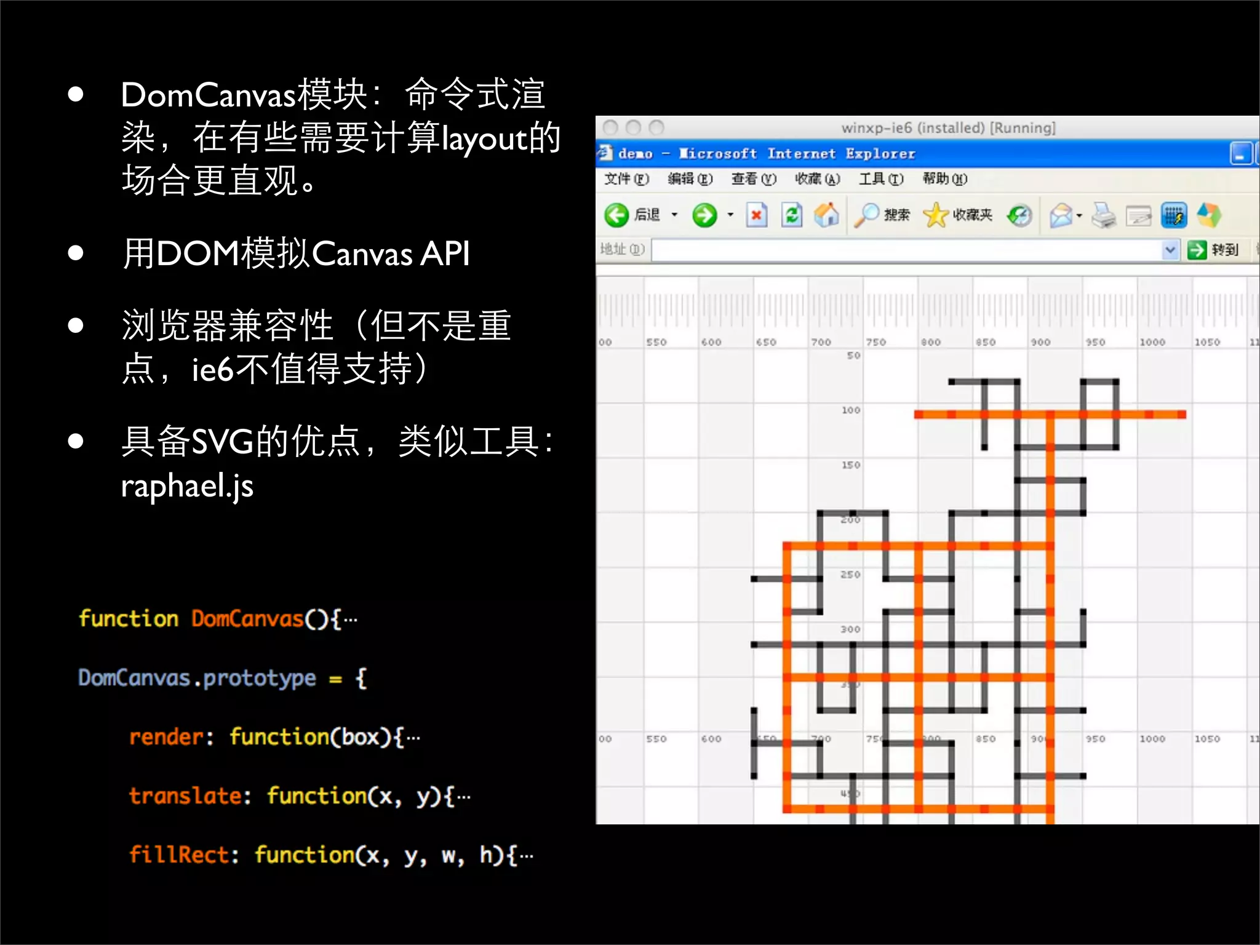Viewport: 1260px width, 945px height.
Task: Click top ruler label 1000
Action: tap(1152, 342)
